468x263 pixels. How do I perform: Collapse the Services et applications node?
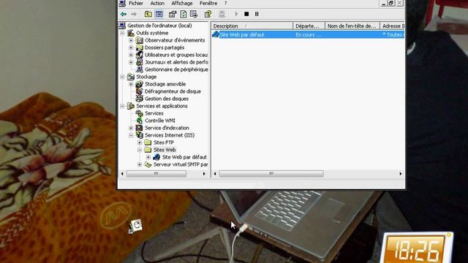coord(122,106)
